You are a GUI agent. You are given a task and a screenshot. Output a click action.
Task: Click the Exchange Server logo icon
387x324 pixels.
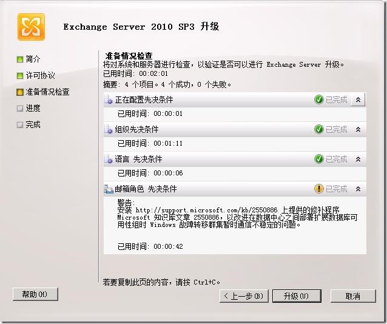coord(31,27)
